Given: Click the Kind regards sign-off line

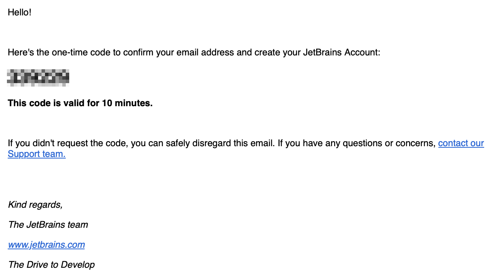Looking at the screenshot, I should pos(35,205).
